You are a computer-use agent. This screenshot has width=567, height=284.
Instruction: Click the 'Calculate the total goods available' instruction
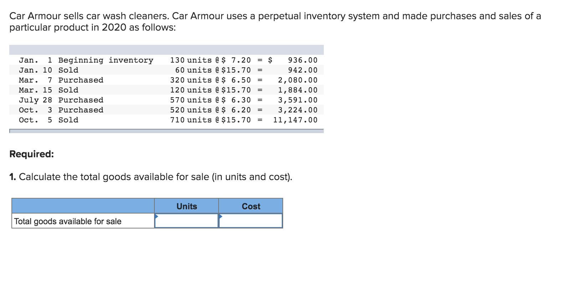pos(151,177)
